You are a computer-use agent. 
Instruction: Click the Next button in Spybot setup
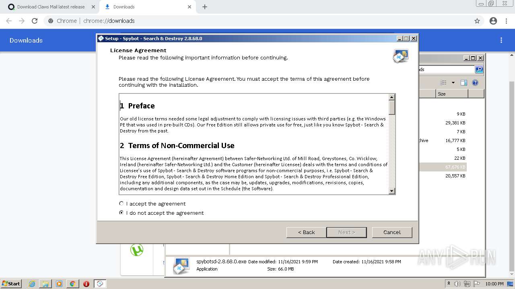346,232
